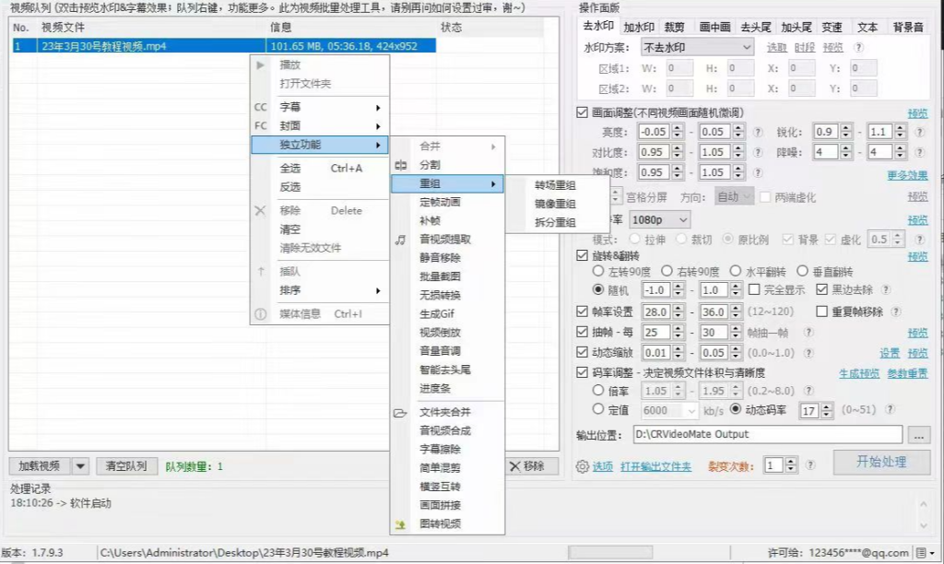Choose 镜像重组 from the submenu

click(555, 204)
